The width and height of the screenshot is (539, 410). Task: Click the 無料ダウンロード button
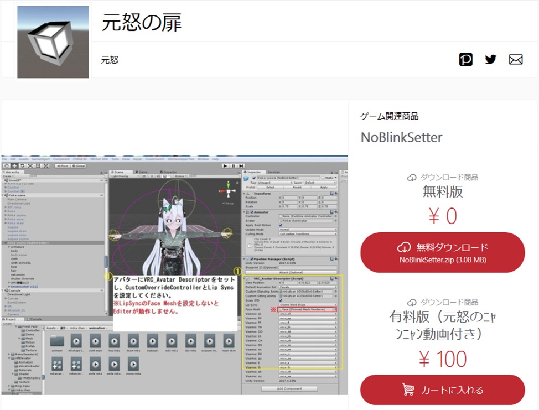tap(442, 252)
